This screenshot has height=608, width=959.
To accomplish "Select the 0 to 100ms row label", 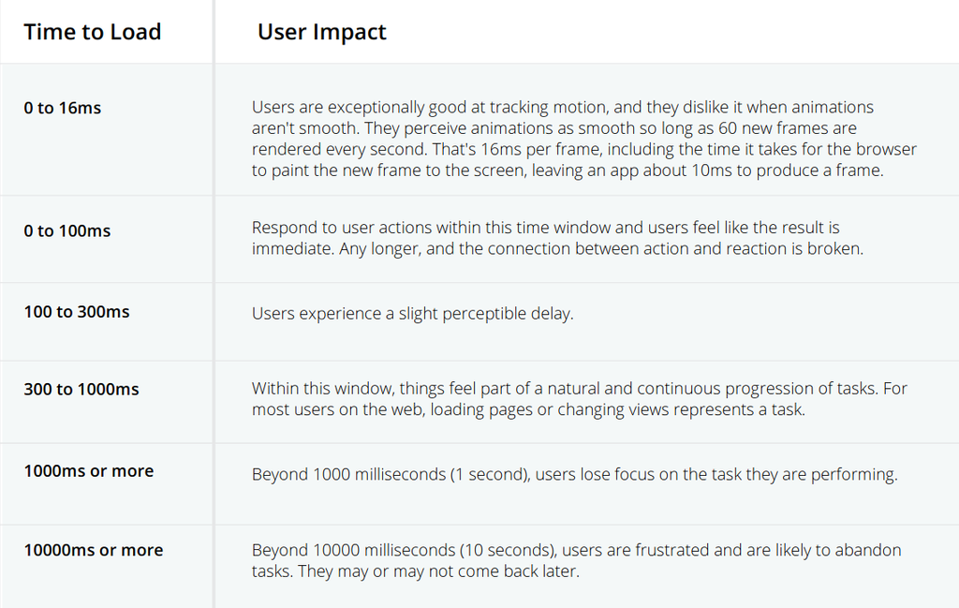I will coord(67,231).
